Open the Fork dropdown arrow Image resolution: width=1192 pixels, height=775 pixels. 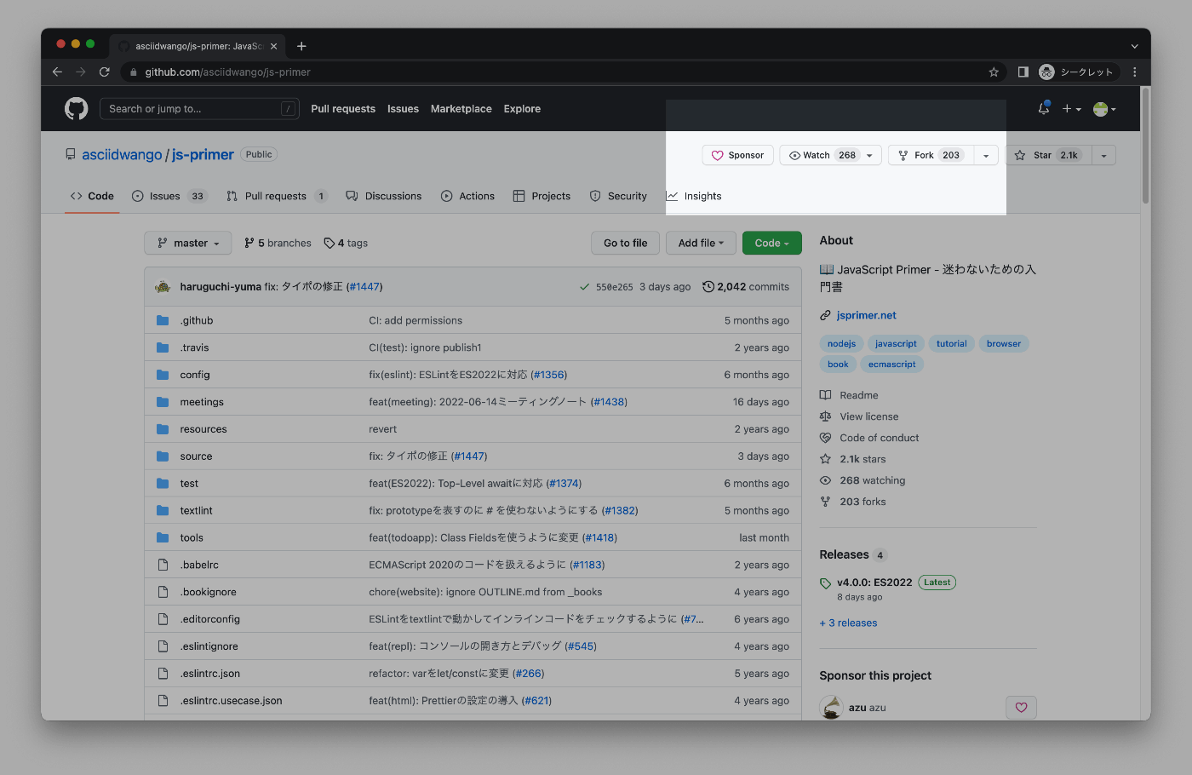pyautogui.click(x=986, y=155)
